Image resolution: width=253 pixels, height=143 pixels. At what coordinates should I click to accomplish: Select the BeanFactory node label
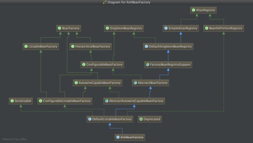click(71, 28)
